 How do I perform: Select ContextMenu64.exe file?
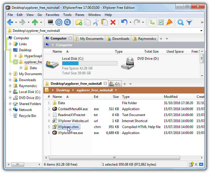point(73,109)
